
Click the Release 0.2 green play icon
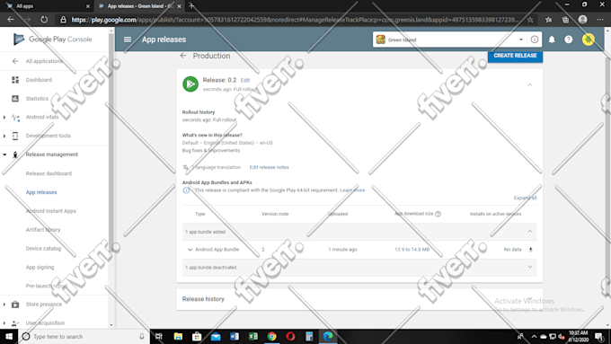190,84
